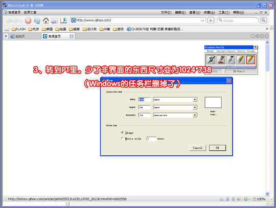
Task: Click the Width input field
Action: point(145,100)
